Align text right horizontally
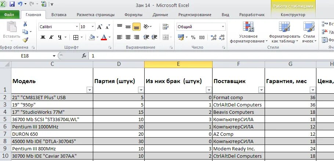334x161 pixels. pyautogui.click(x=137, y=37)
